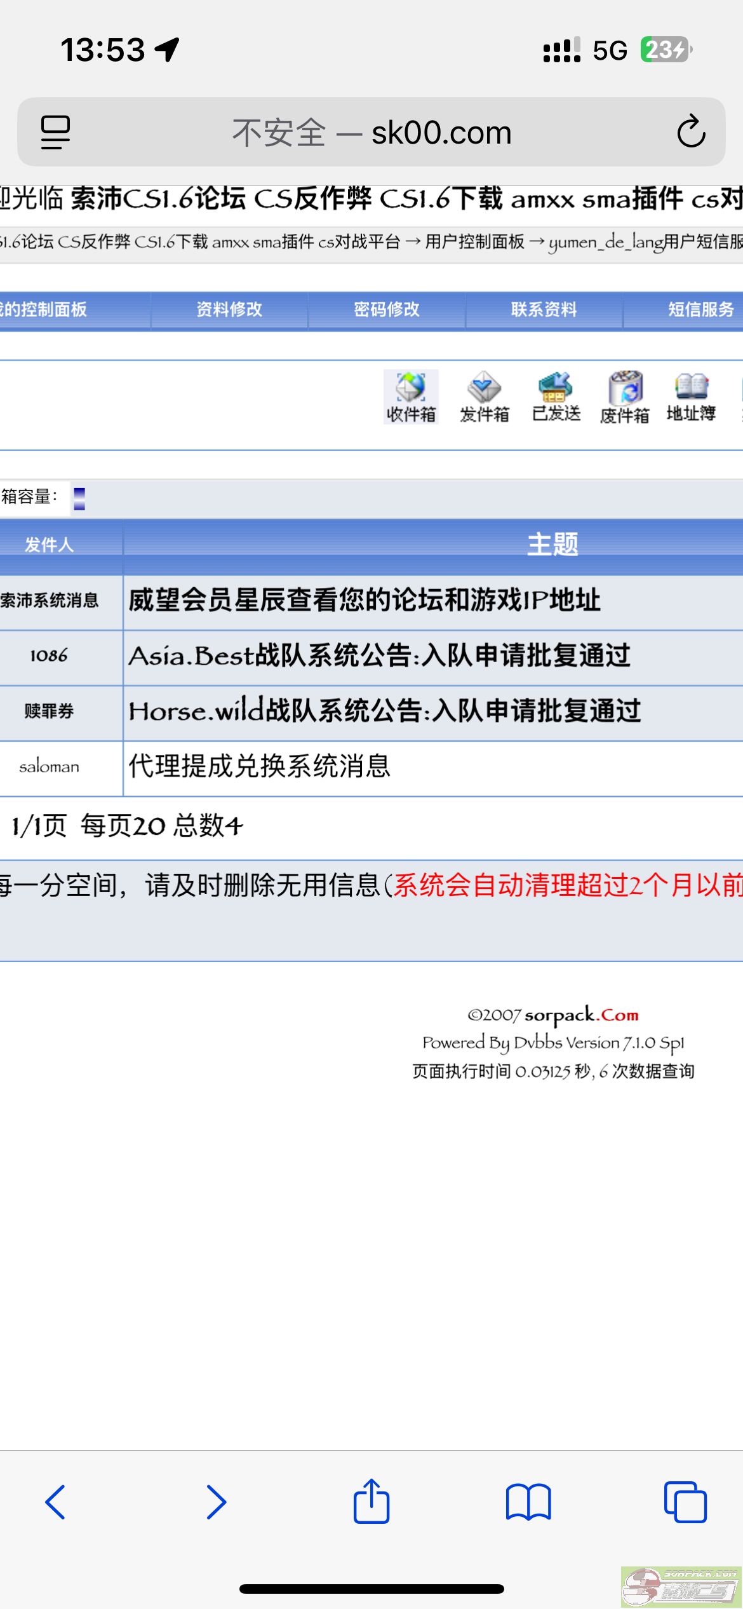The image size is (743, 1609).
Task: Tap the Safari share icon
Action: (x=371, y=1502)
